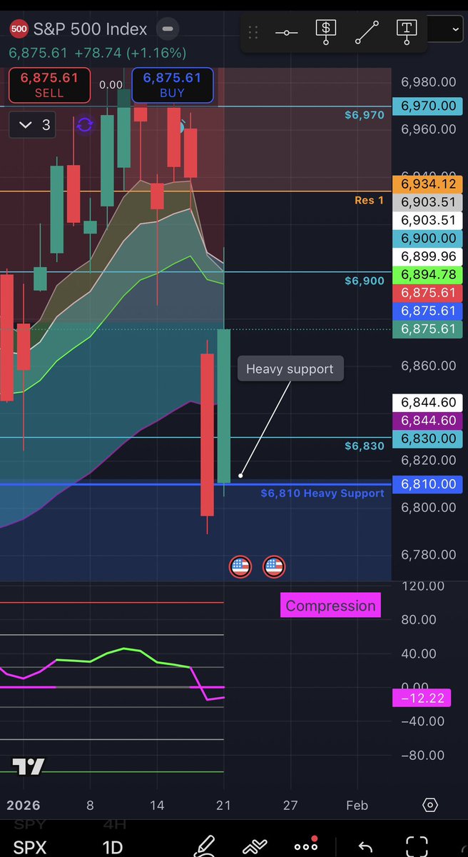The width and height of the screenshot is (468, 857).
Task: Tap the 27 date on time axis
Action: (x=290, y=805)
